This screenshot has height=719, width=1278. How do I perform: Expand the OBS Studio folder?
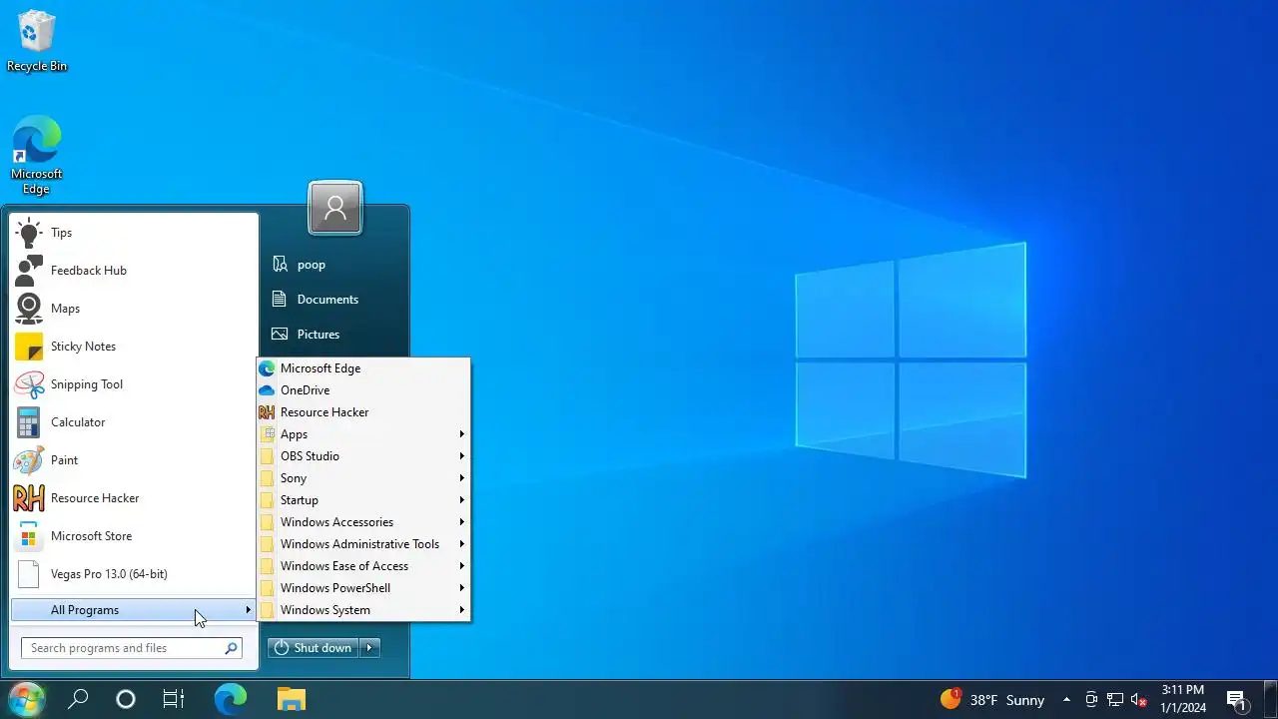point(363,456)
